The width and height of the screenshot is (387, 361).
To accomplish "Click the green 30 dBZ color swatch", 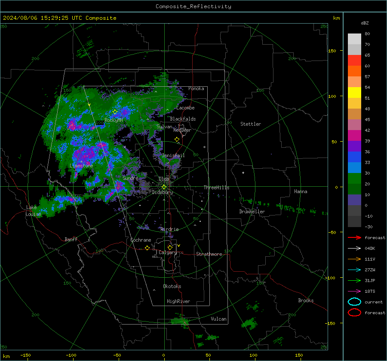I will (354, 179).
